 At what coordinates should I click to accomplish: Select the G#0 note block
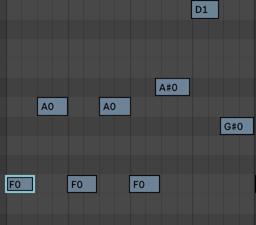tap(237, 126)
